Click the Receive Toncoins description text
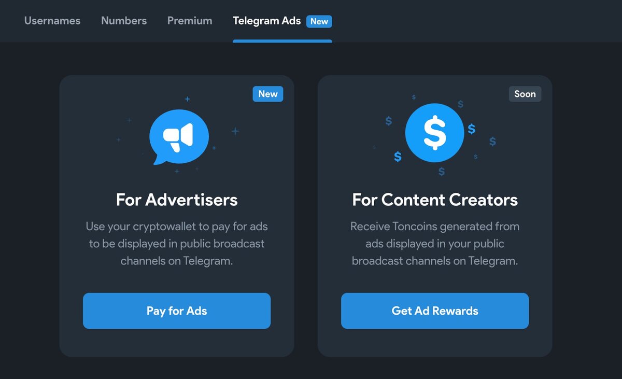 435,244
